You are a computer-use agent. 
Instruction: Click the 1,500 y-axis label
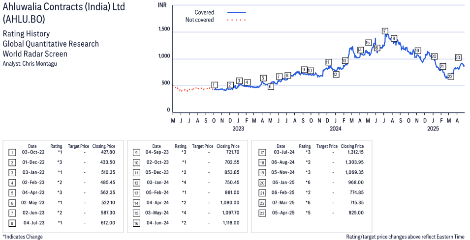tap(164, 29)
